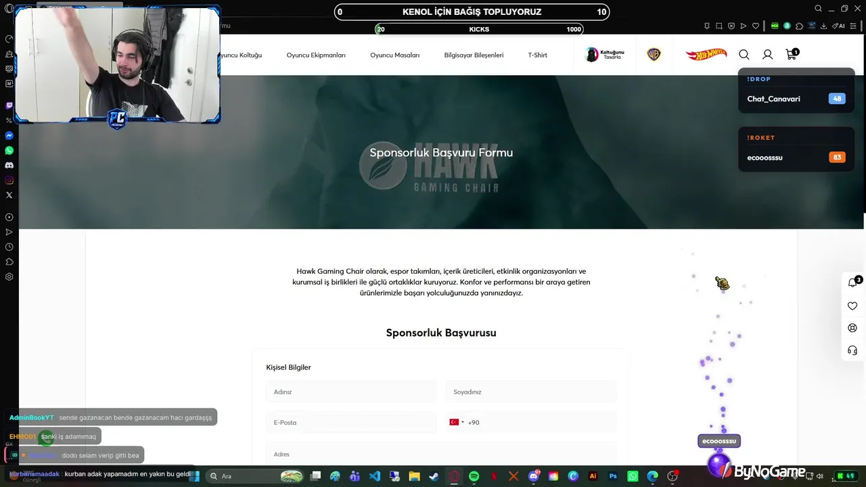Click the Adınız first name field
Screen dimensions: 866x487
pyautogui.click(x=351, y=392)
